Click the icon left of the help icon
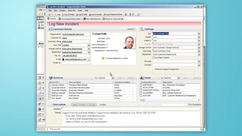 pos(134,14)
